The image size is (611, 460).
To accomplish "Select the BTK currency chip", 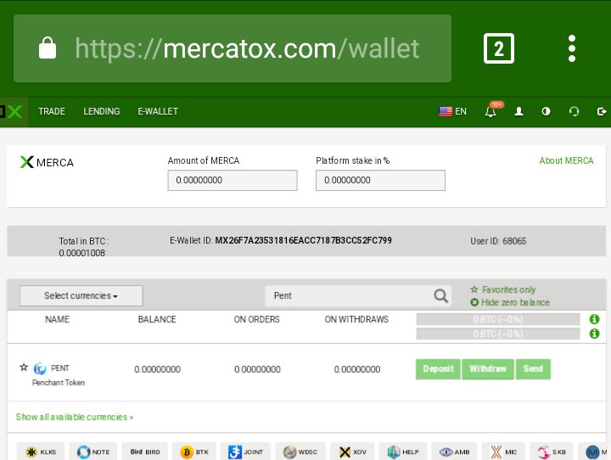I will (194, 452).
